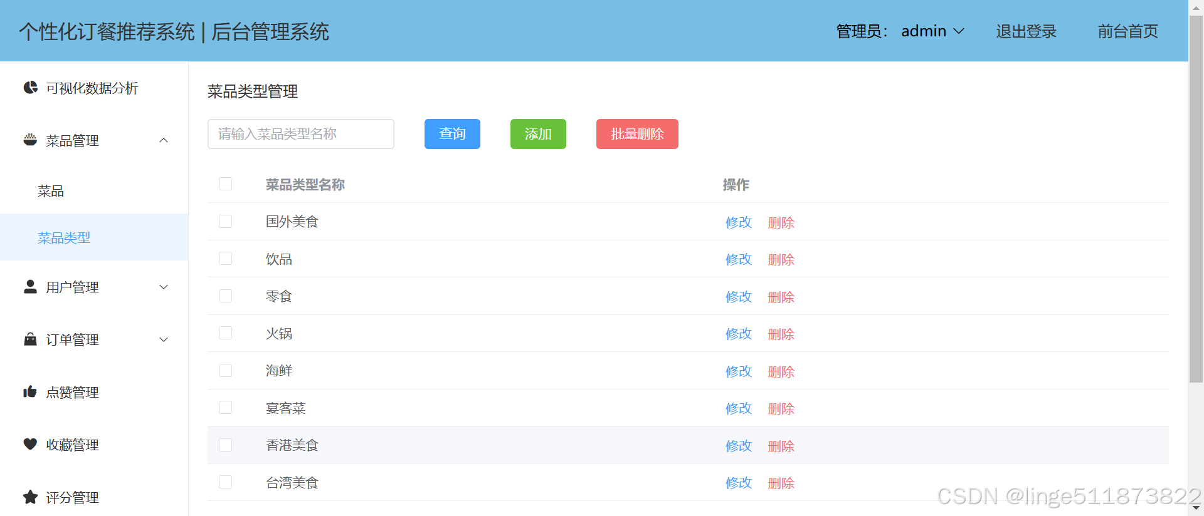
Task: Check the box for 国外美食 row
Action: pos(226,221)
